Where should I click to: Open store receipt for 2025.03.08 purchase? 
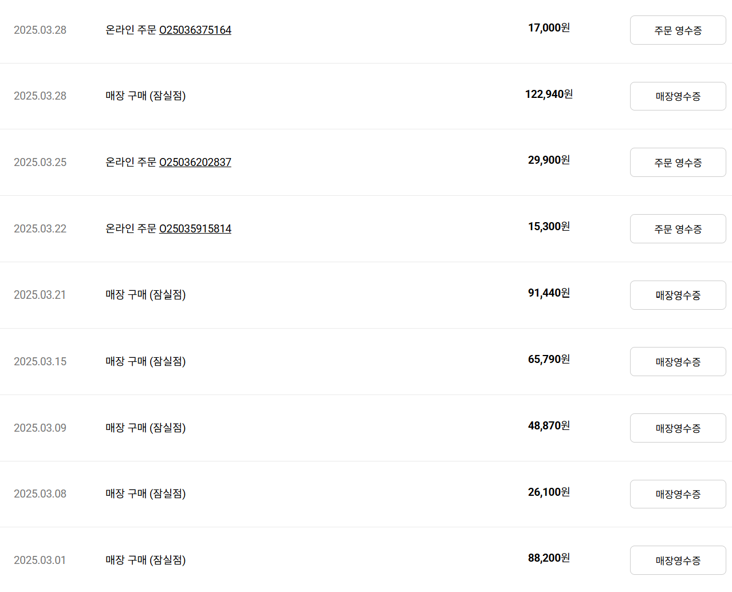point(678,494)
